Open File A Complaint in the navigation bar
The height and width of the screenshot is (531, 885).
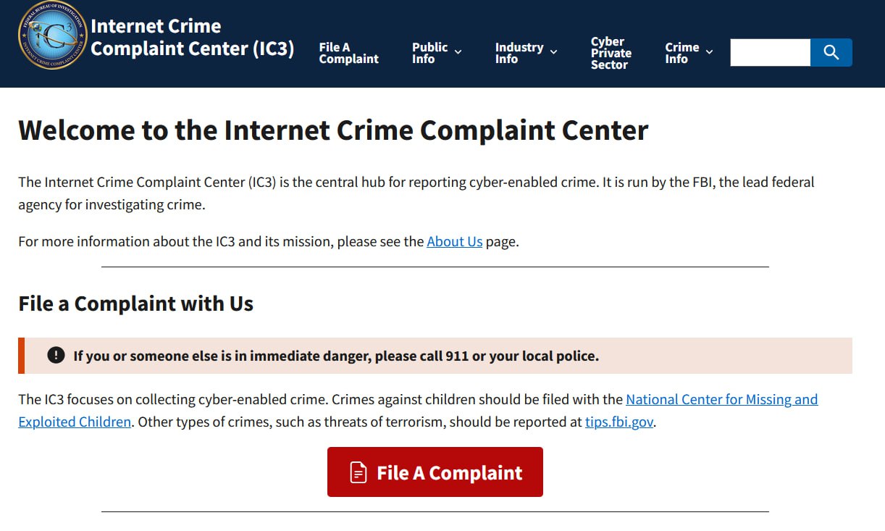click(x=348, y=53)
